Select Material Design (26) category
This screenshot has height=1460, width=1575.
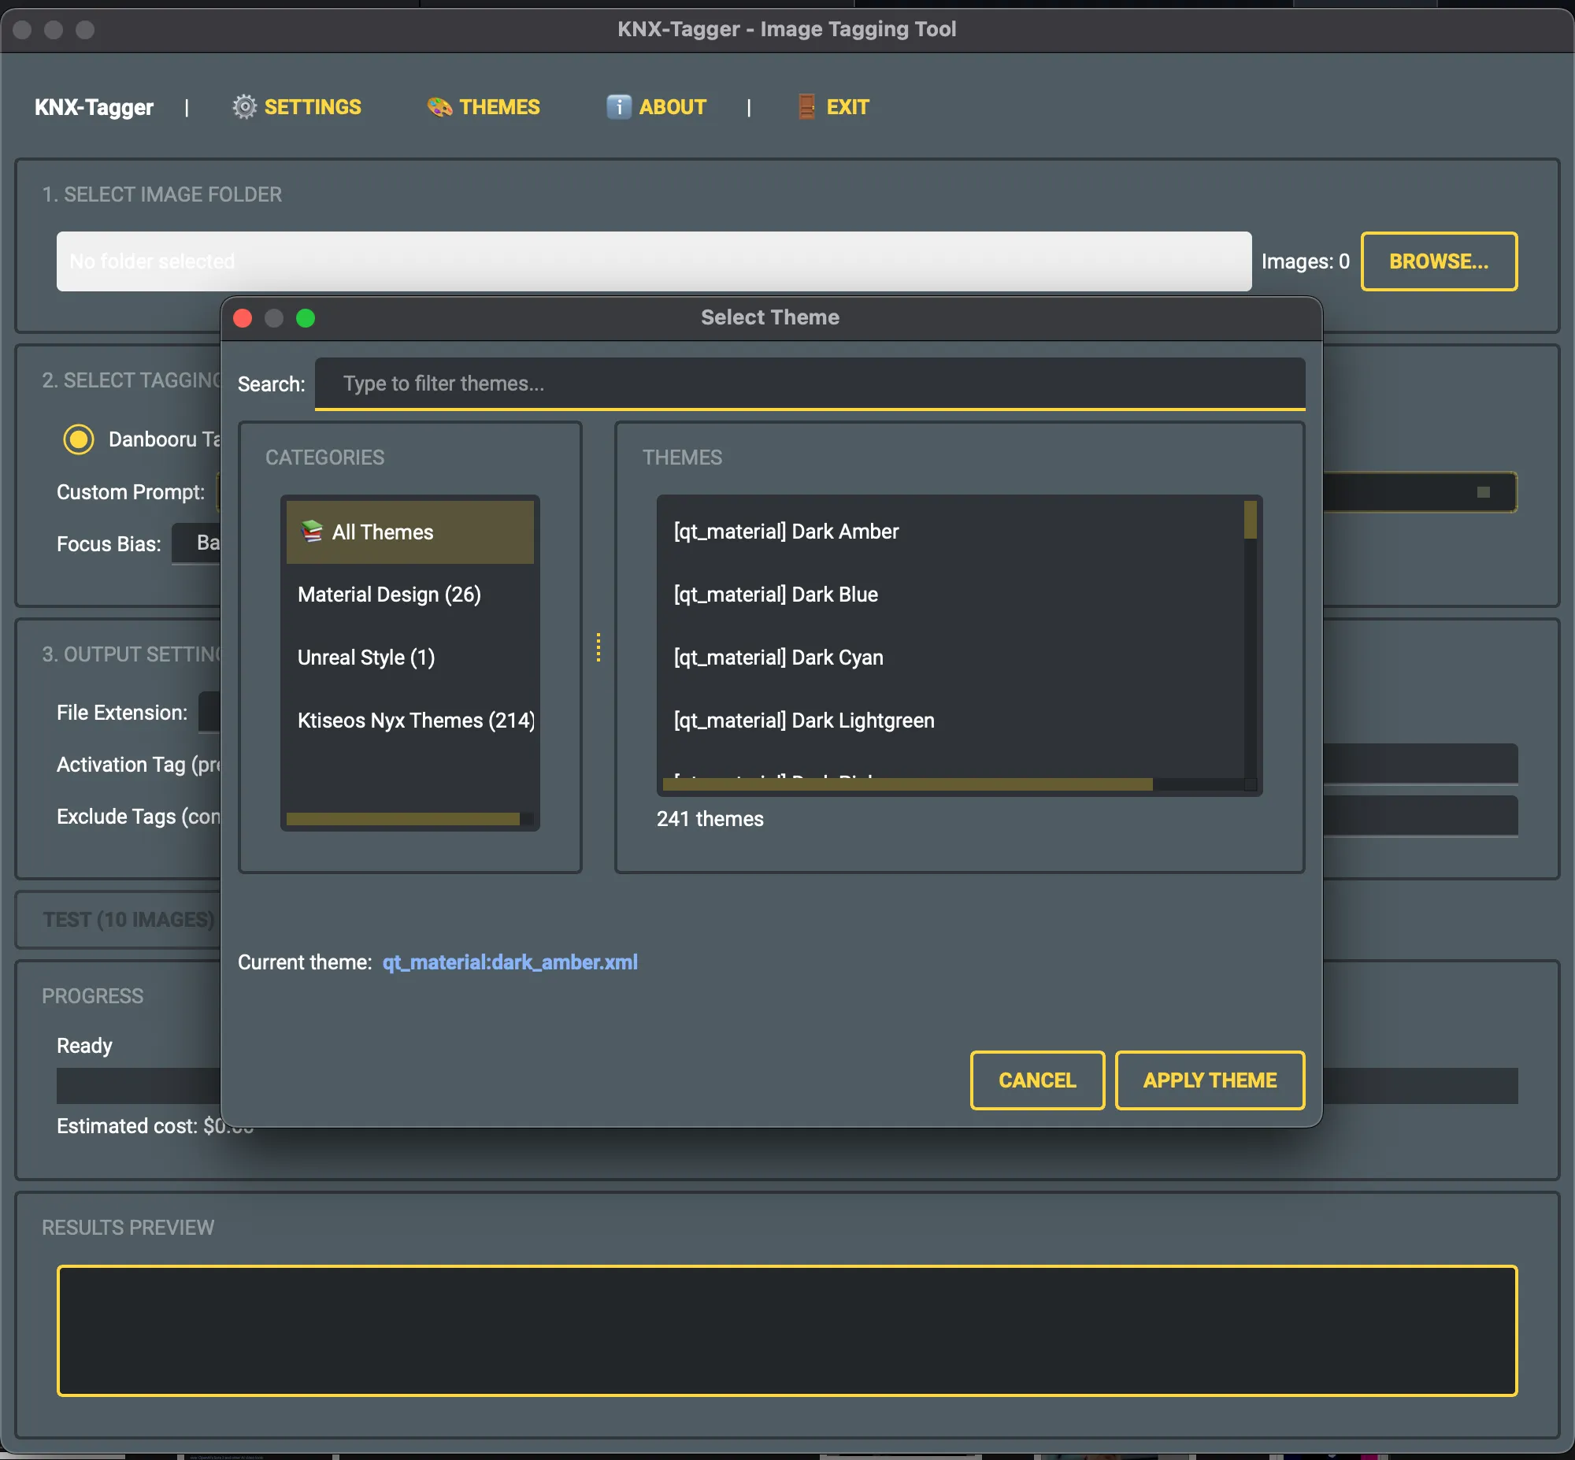[x=388, y=594]
